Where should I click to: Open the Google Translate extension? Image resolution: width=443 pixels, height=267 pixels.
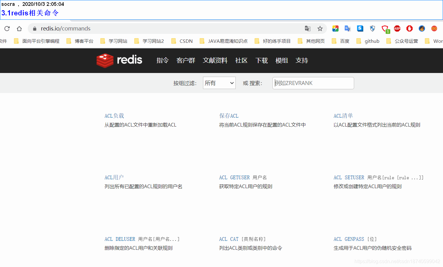click(348, 29)
